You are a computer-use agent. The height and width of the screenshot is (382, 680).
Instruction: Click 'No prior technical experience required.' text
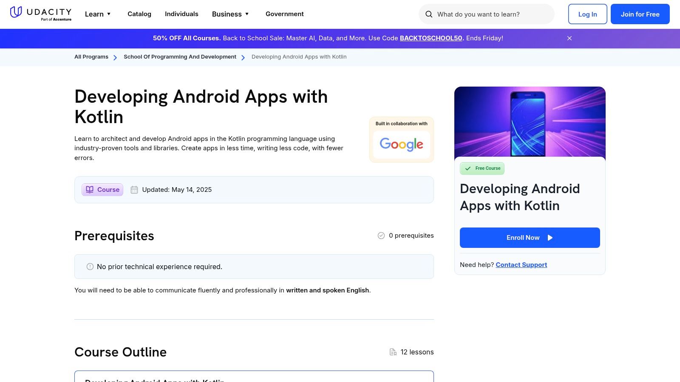pyautogui.click(x=159, y=267)
